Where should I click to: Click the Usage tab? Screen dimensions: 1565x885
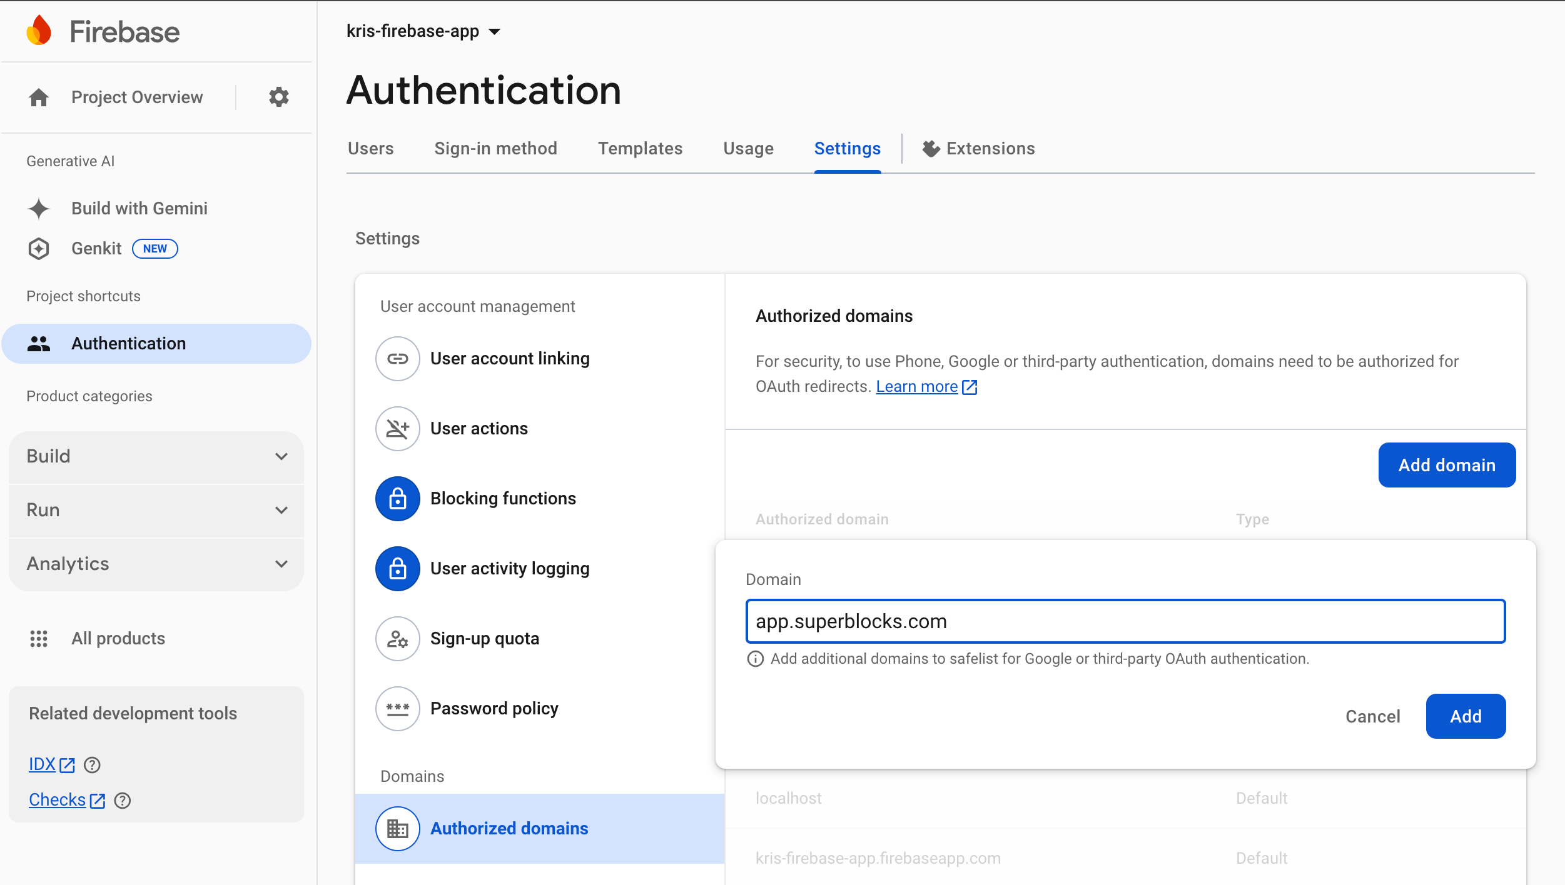pyautogui.click(x=748, y=148)
